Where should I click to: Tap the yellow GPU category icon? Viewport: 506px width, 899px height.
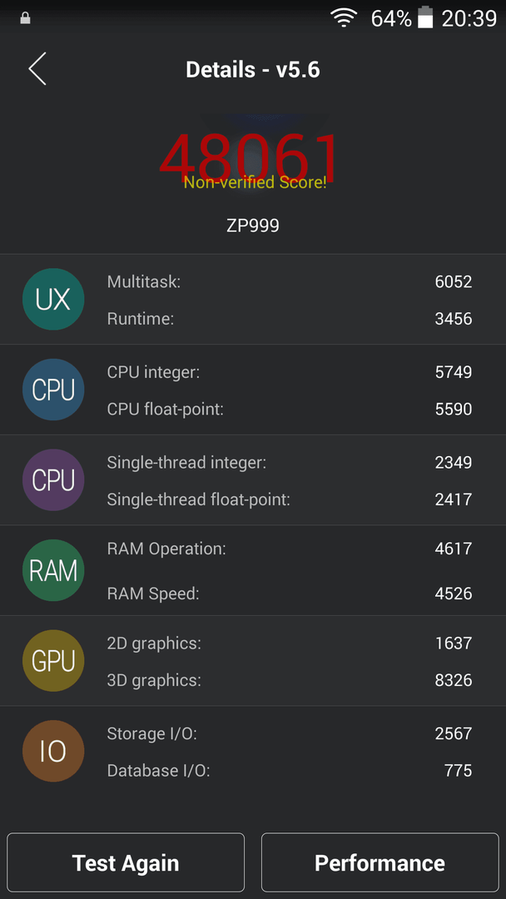tap(53, 660)
